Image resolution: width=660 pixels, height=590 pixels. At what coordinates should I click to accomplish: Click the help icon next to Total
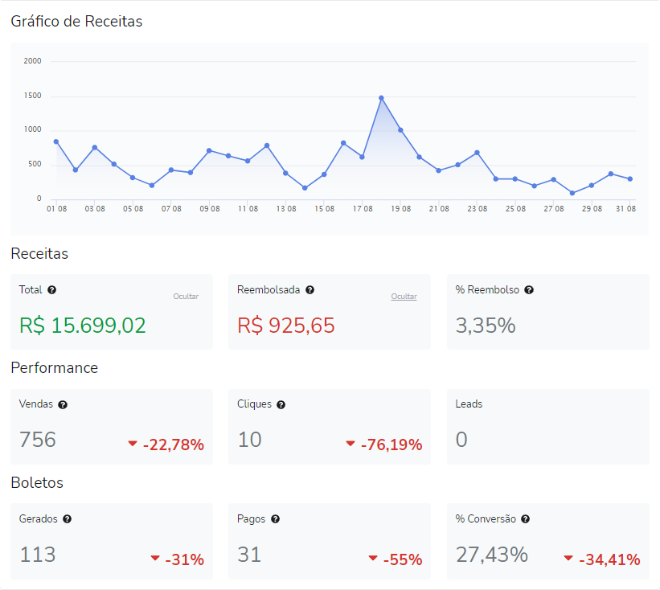click(x=52, y=290)
